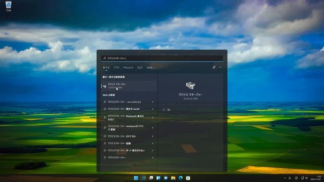Select web suggestion デバイスマネージャー Web 結果を見る
Screen dimensions: 324x182
[129, 102]
